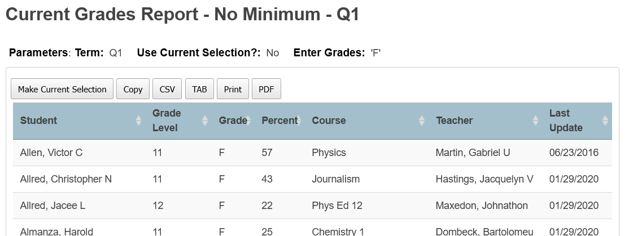This screenshot has height=236, width=629.
Task: Select the Course column header text
Action: (x=329, y=121)
